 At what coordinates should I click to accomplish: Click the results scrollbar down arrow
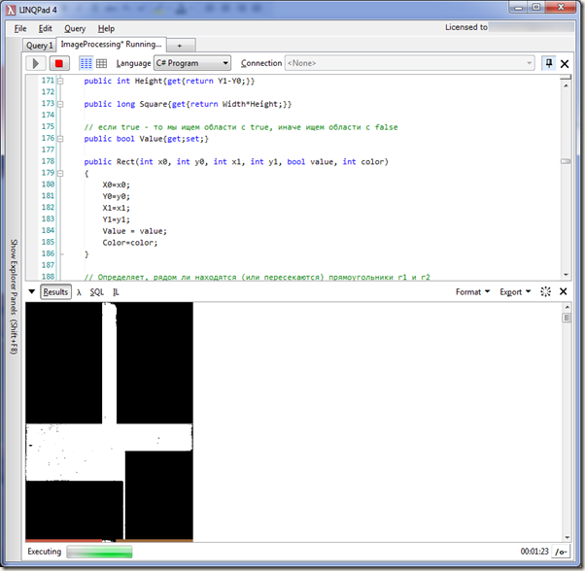tap(568, 537)
